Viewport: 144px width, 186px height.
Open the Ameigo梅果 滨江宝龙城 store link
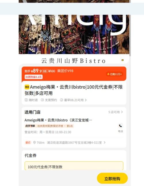58,120
